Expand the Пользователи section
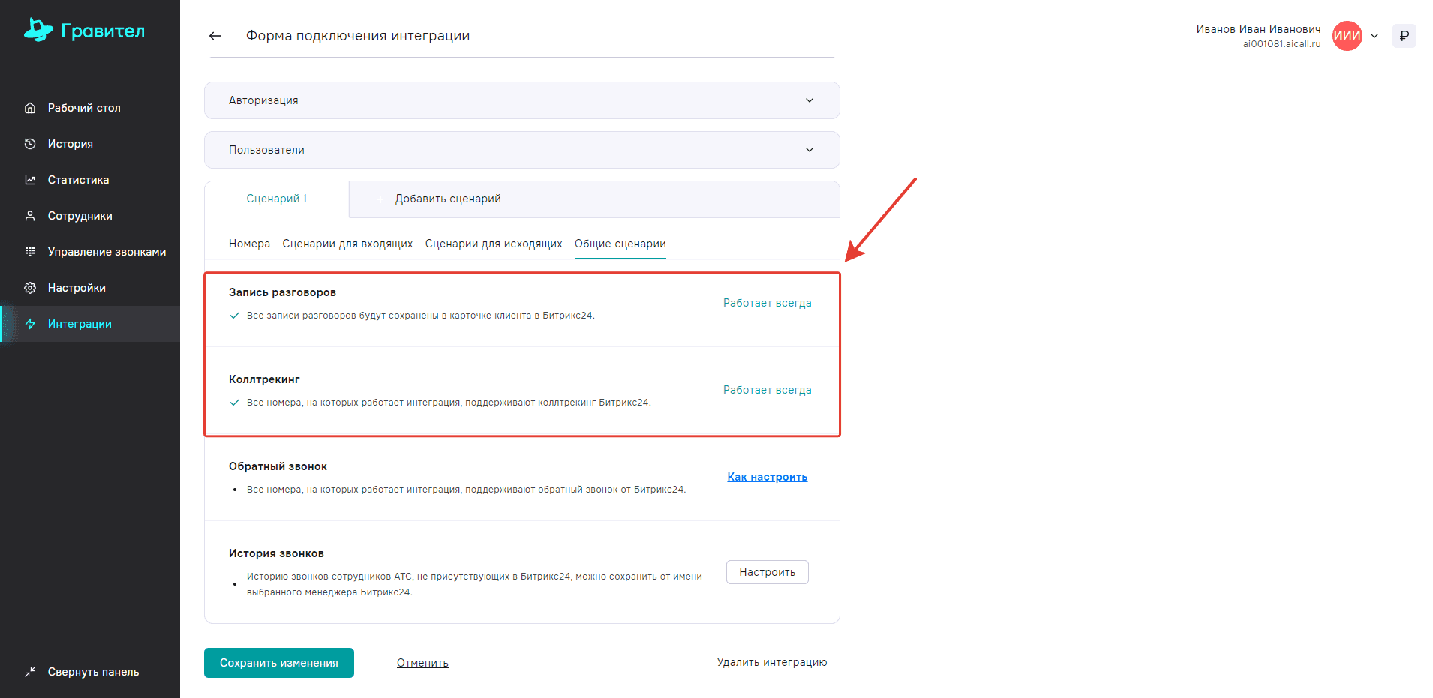1433x698 pixels. coord(521,150)
